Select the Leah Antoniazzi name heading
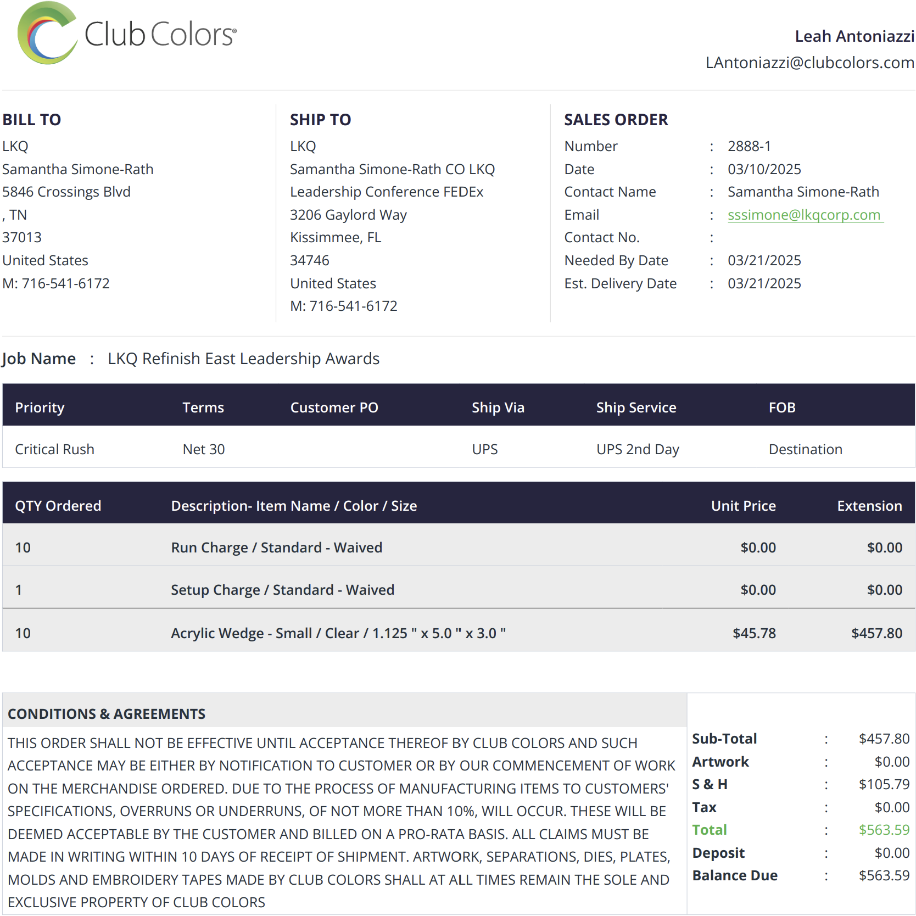 point(854,36)
